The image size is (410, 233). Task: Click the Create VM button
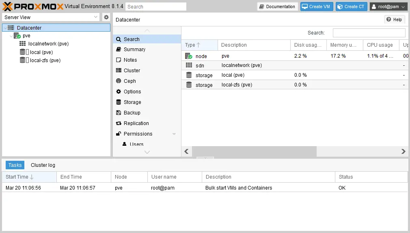(316, 6)
